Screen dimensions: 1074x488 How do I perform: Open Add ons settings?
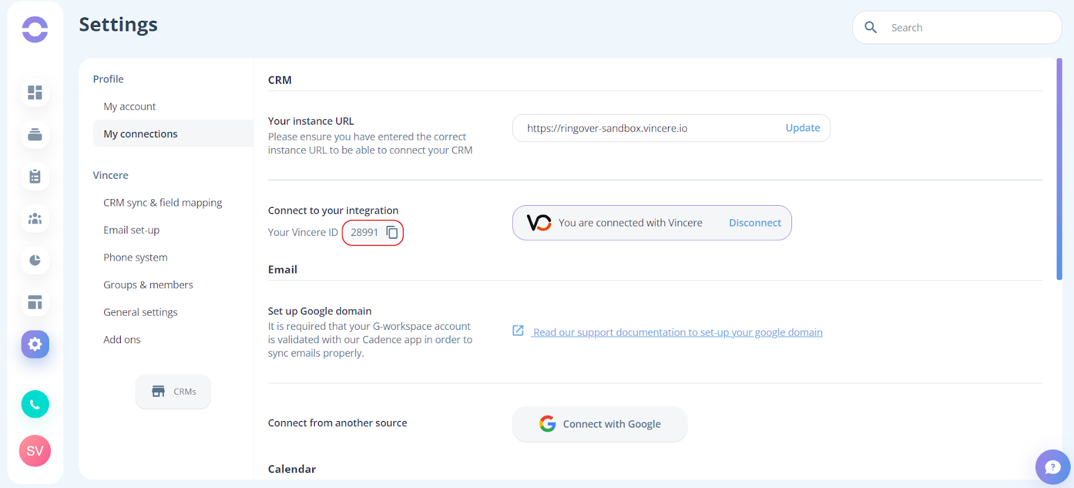(x=122, y=340)
